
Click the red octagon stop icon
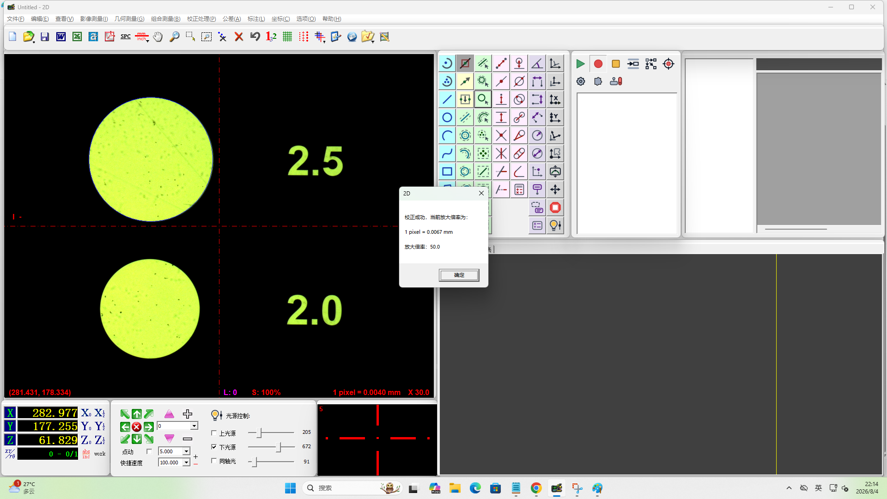pyautogui.click(x=555, y=207)
